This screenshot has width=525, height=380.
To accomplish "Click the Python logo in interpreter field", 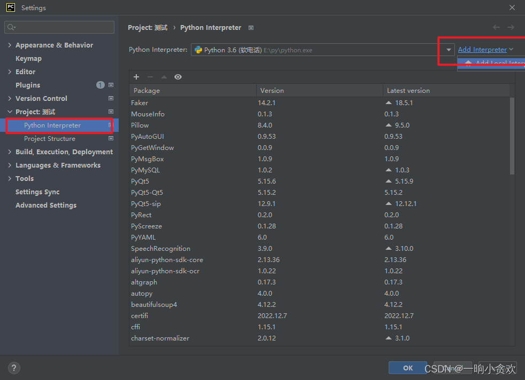I will 198,50.
